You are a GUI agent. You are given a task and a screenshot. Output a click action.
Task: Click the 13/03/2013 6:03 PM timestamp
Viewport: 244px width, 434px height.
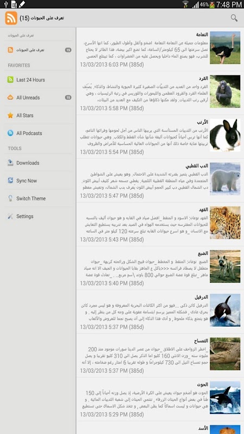(x=112, y=65)
